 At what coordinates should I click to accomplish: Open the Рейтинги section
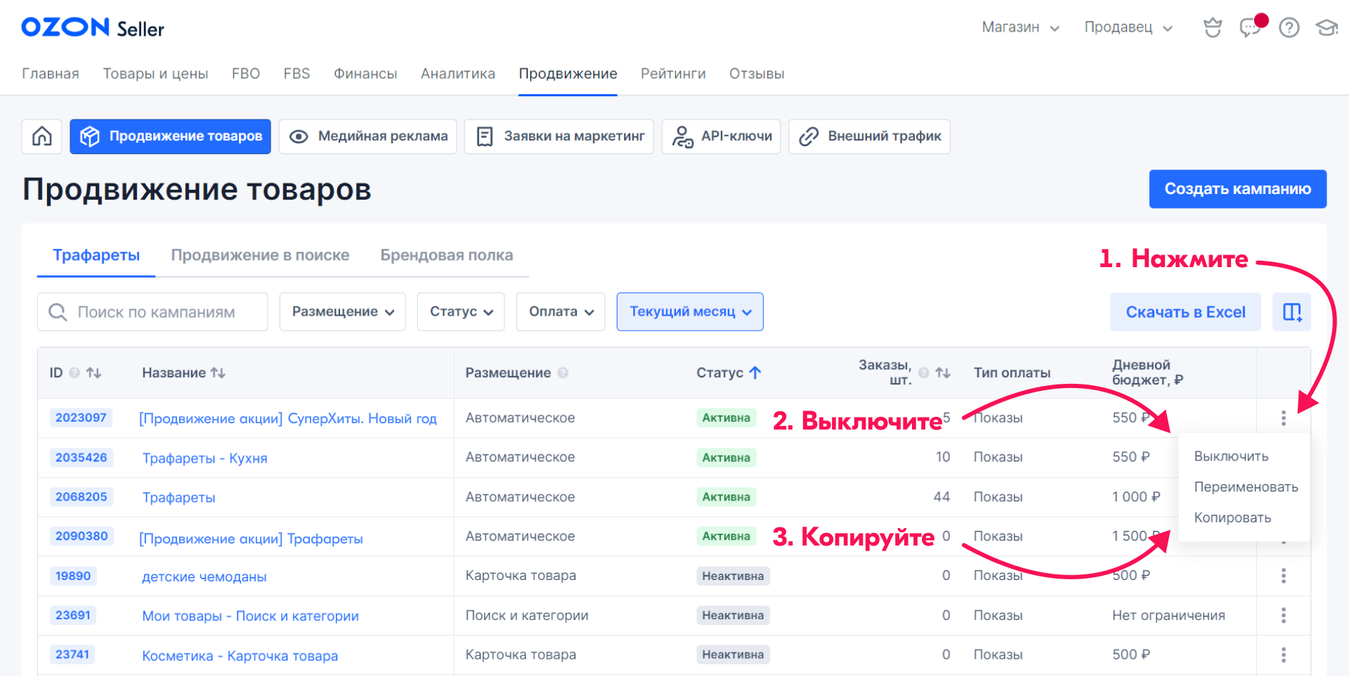pyautogui.click(x=673, y=74)
